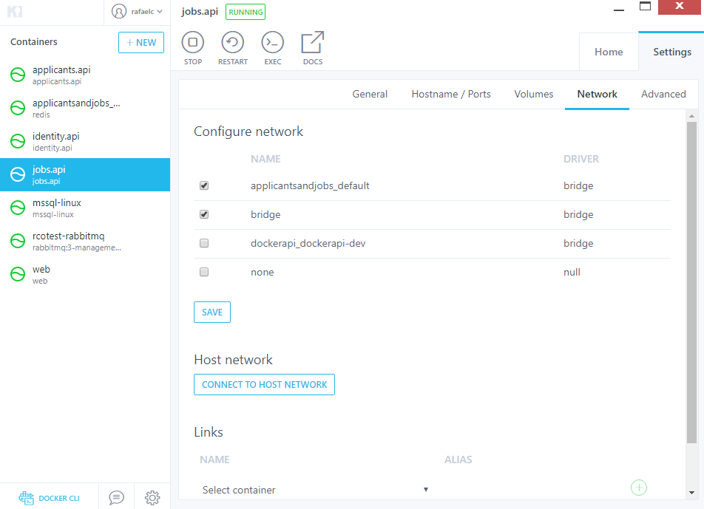This screenshot has width=704, height=509.
Task: Uncheck applicantsandjobs_default network
Action: (204, 185)
